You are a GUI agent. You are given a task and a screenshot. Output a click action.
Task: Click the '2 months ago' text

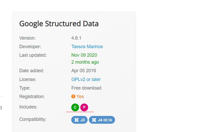85,62
